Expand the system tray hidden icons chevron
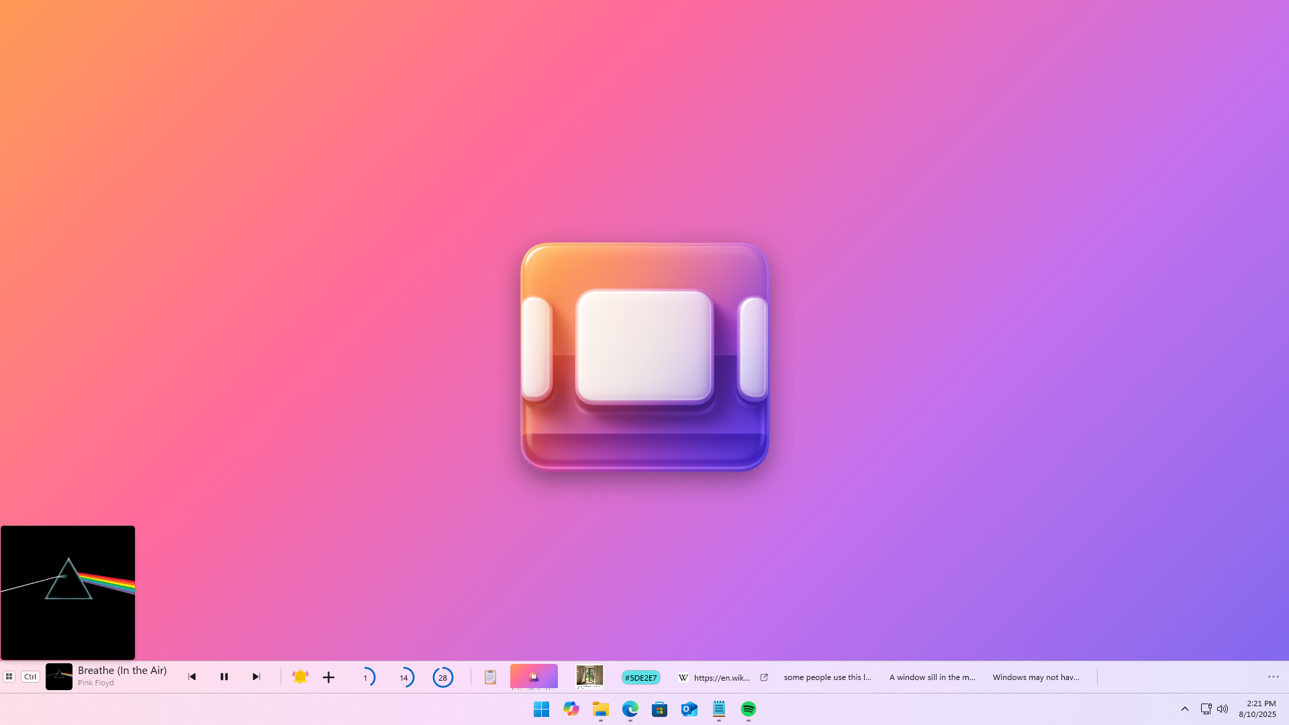Image resolution: width=1289 pixels, height=725 pixels. (x=1185, y=709)
